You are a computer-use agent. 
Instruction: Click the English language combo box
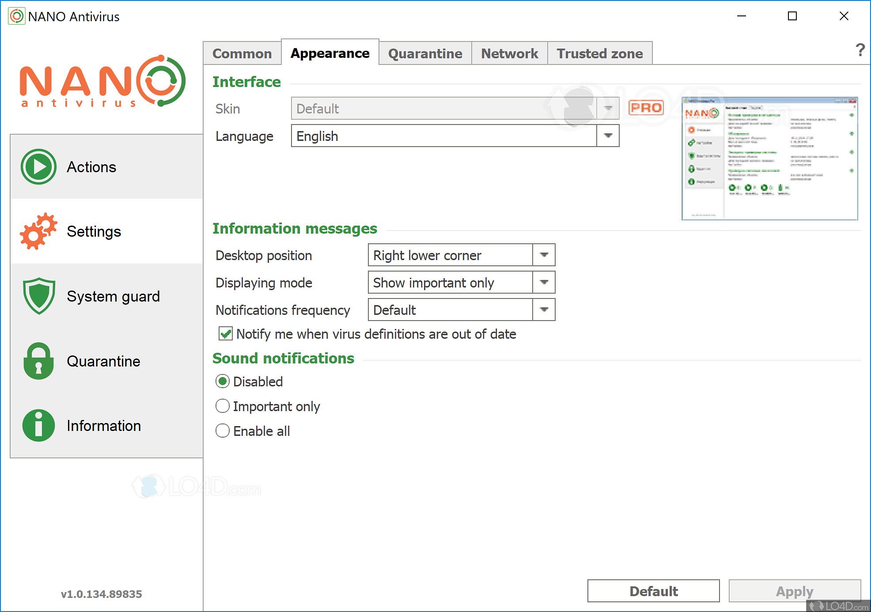(x=455, y=136)
